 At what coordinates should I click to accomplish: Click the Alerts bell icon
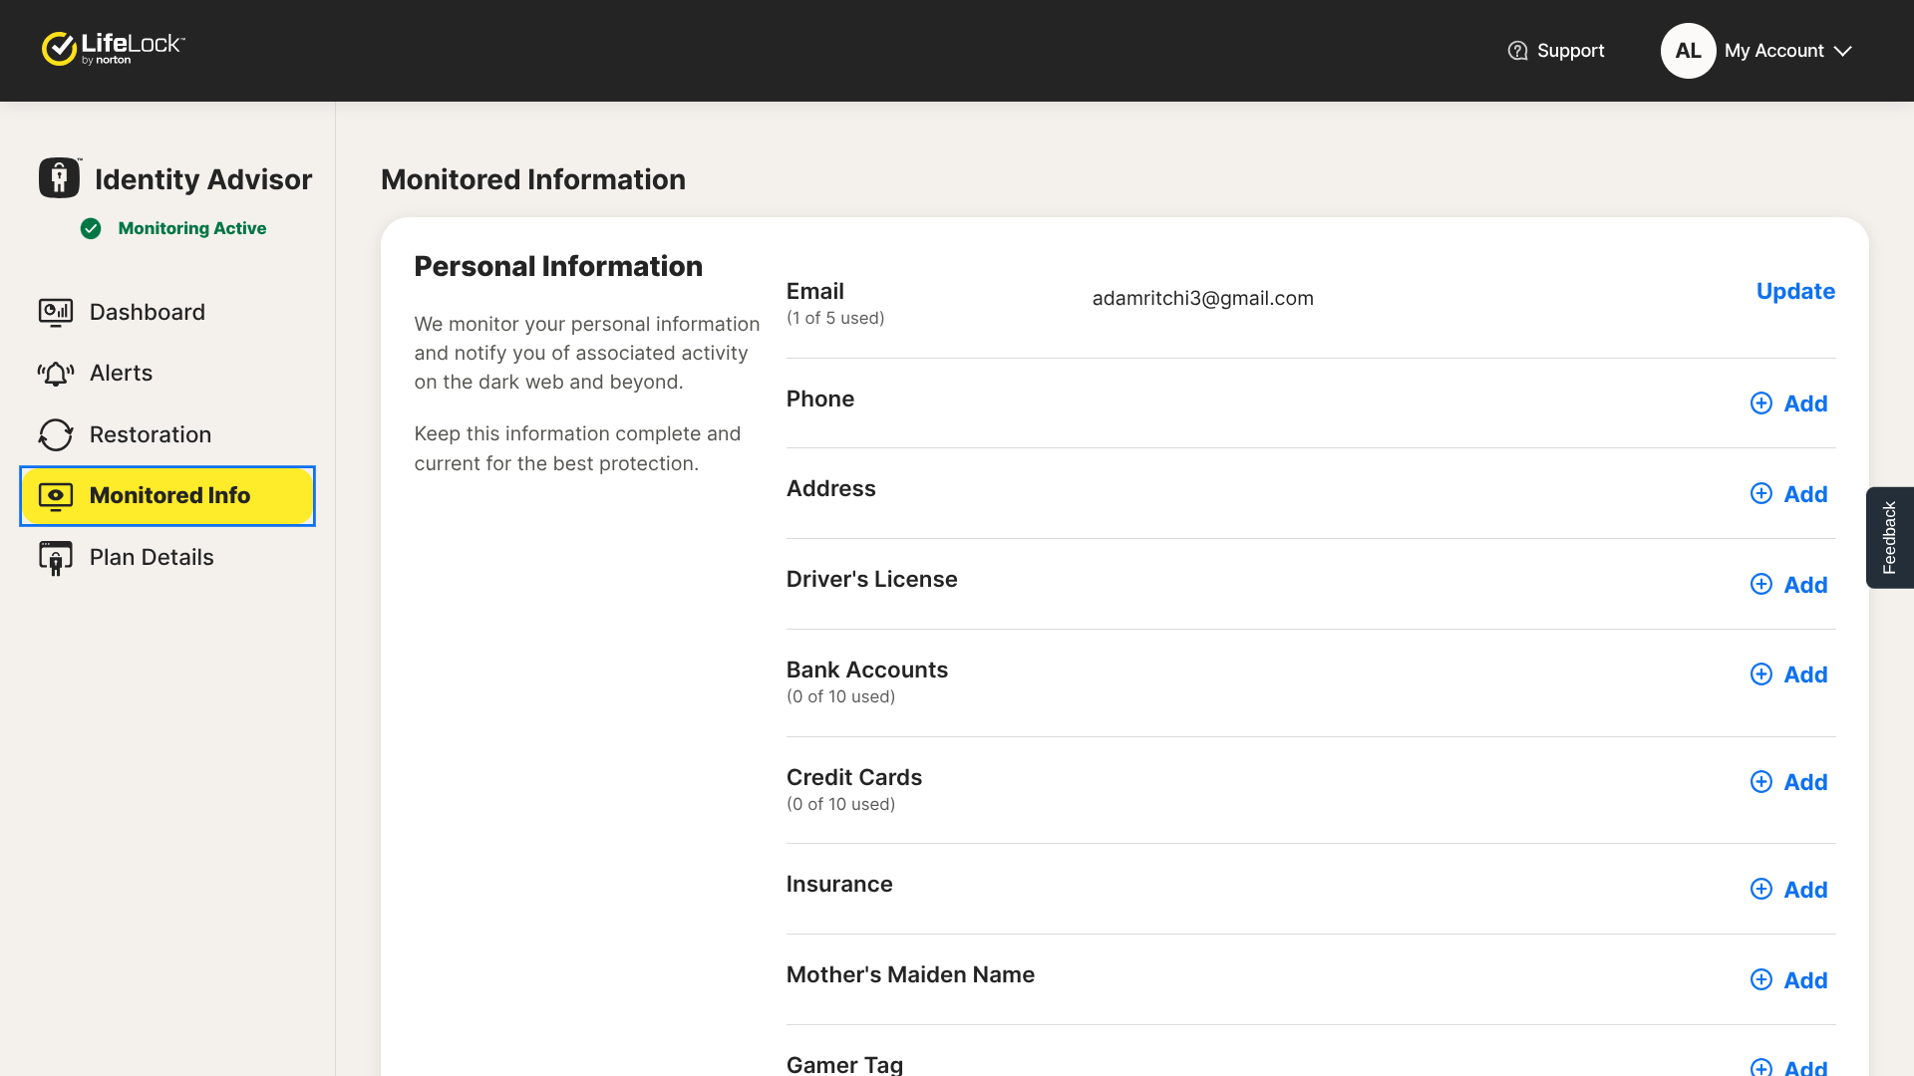coord(56,374)
